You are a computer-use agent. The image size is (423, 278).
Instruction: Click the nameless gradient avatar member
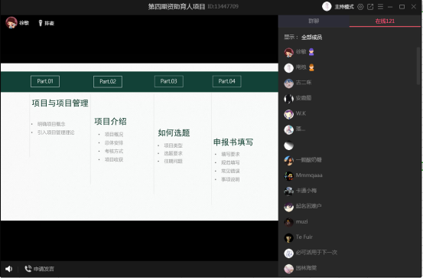[288, 146]
